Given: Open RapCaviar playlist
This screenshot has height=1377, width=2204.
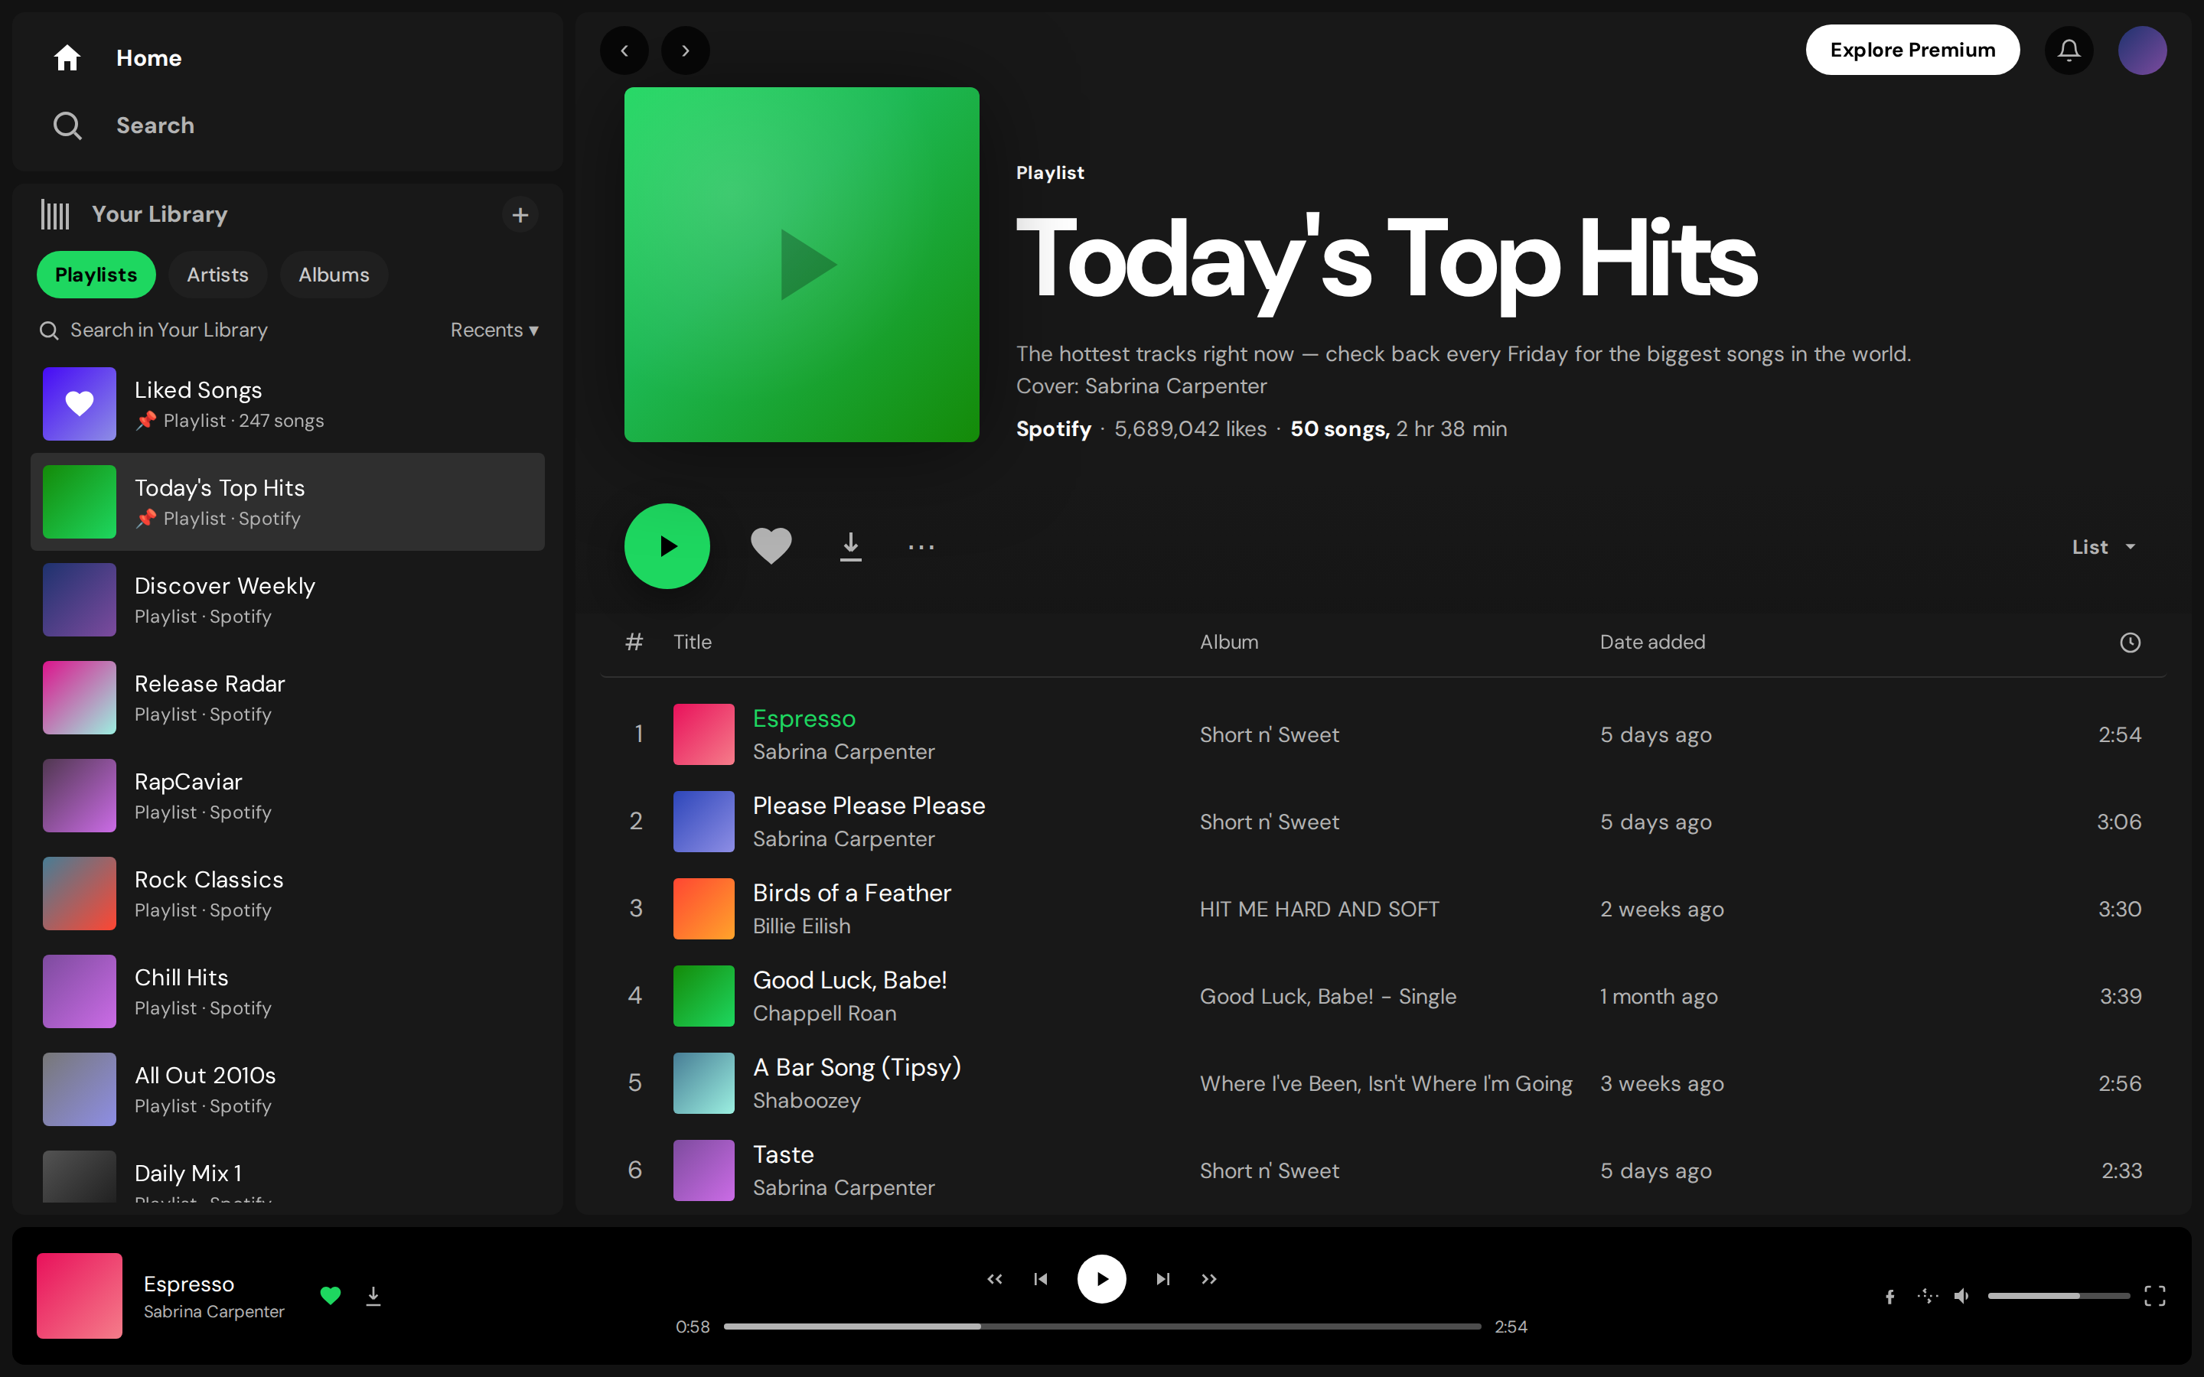Looking at the screenshot, I should click(x=288, y=796).
